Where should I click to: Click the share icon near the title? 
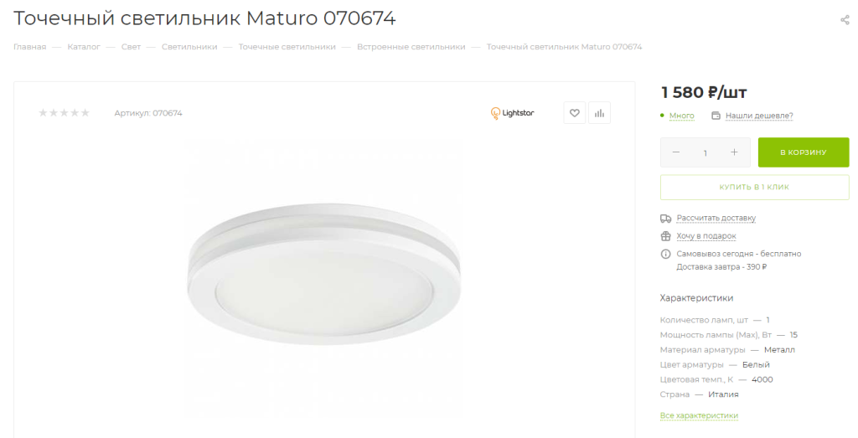(845, 20)
